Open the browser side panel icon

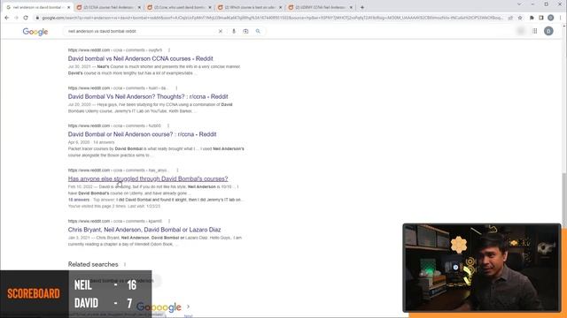(541, 18)
